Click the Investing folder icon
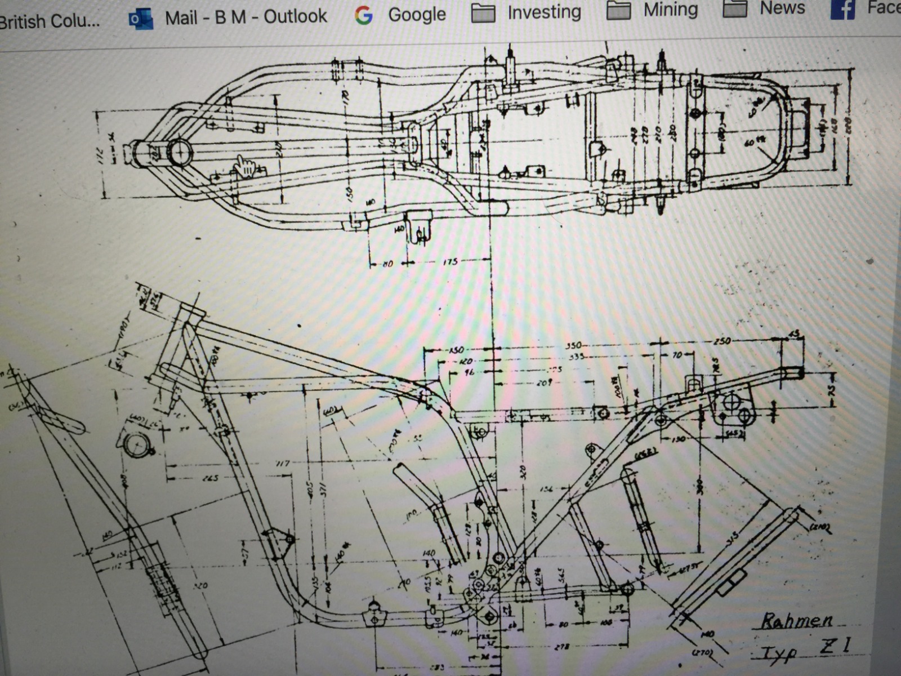The height and width of the screenshot is (676, 901). [483, 13]
